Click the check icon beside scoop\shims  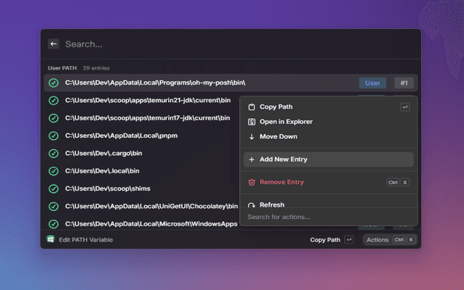54,188
